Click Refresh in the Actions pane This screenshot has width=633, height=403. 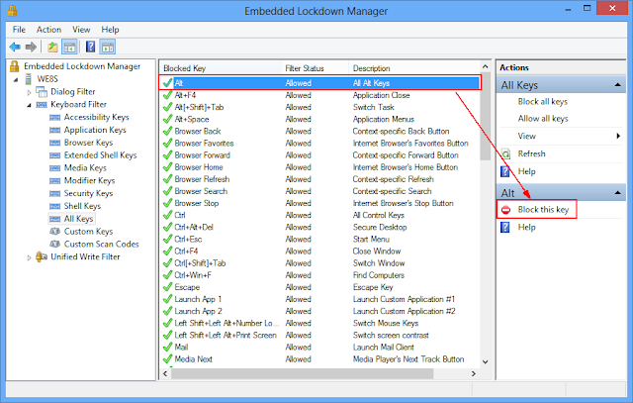[532, 153]
